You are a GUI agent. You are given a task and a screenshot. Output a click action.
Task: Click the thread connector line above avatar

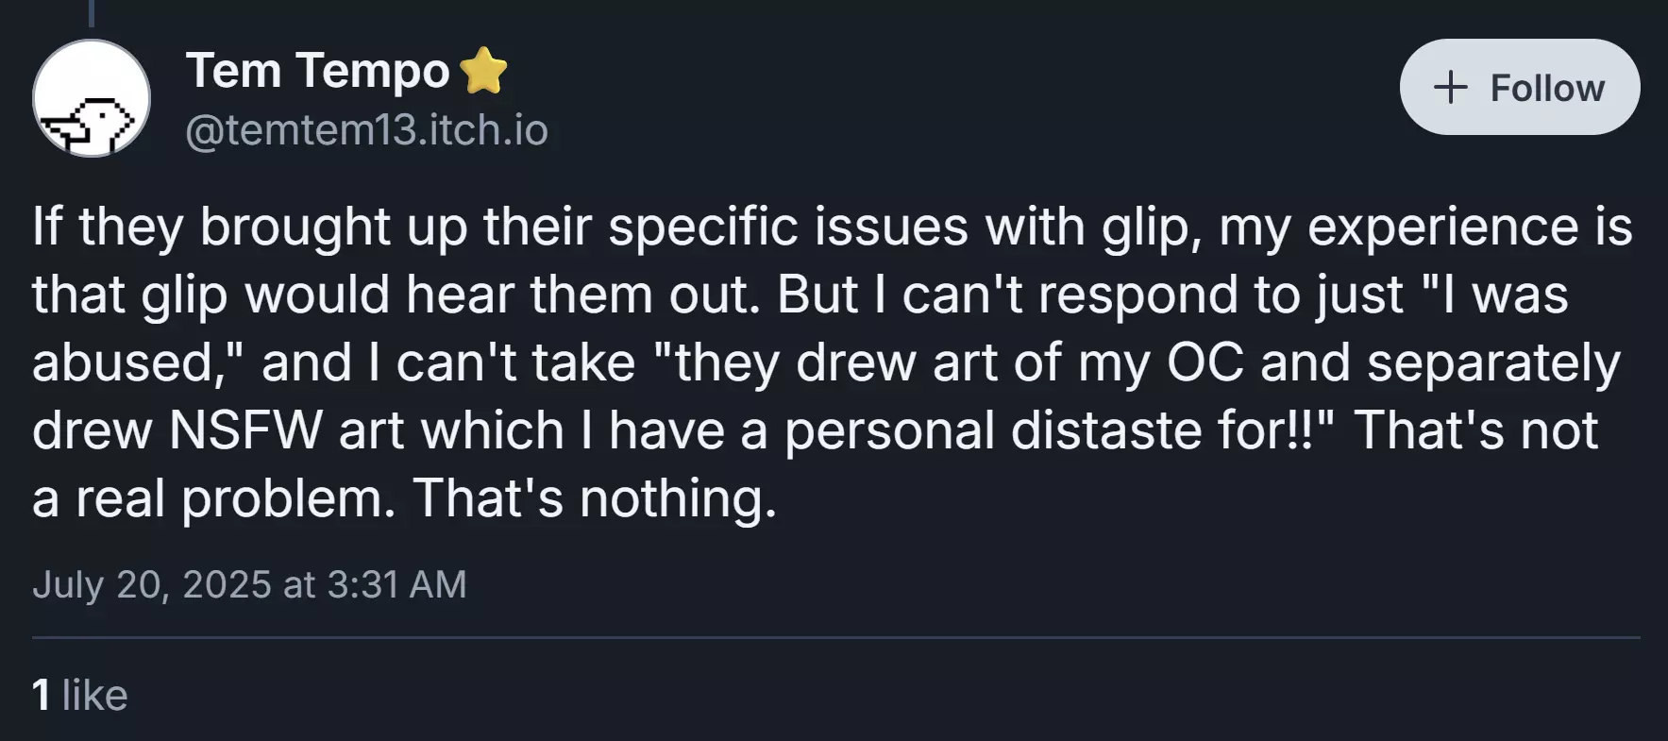click(92, 13)
